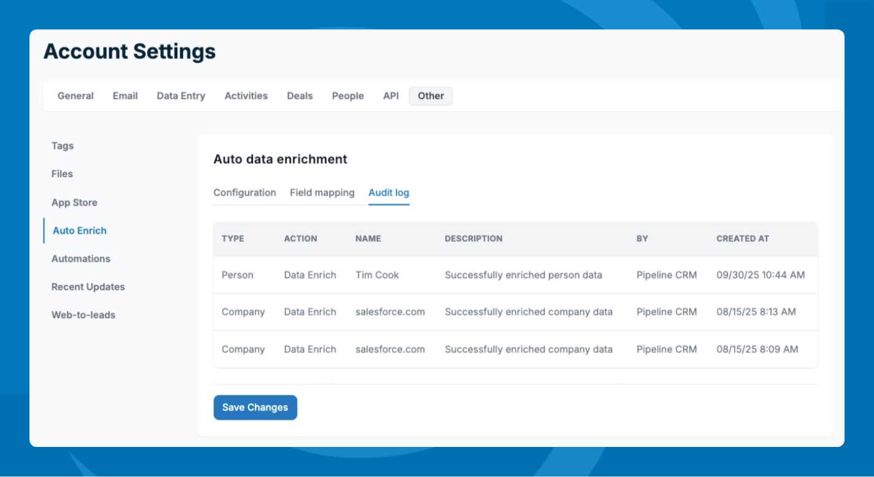Click the Tim Cook audit log entry
874x477 pixels.
click(x=377, y=275)
